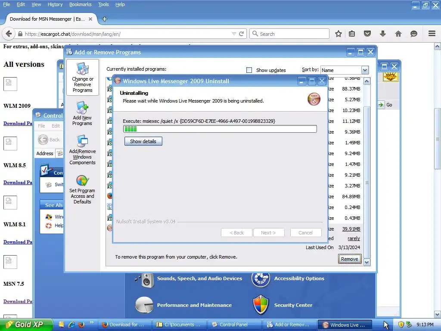The width and height of the screenshot is (441, 331).
Task: Open the History menu in Firefox
Action: click(55, 4)
